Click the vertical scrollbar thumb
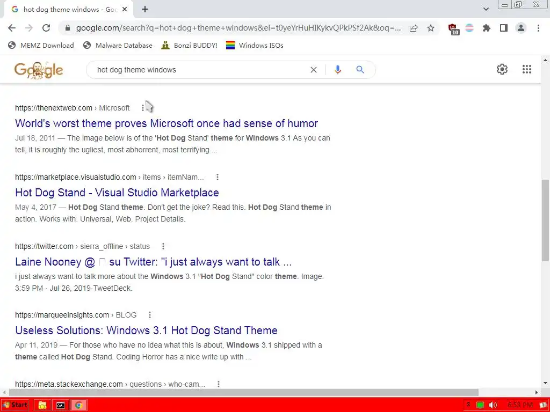This screenshot has width=550, height=412. click(x=545, y=220)
